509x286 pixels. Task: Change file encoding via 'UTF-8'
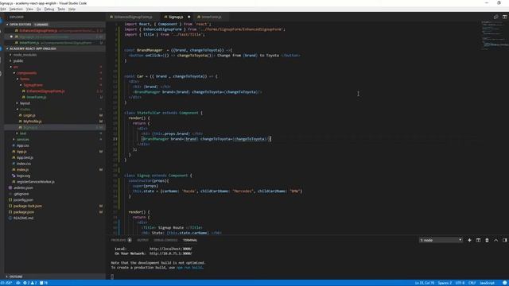tap(460, 283)
